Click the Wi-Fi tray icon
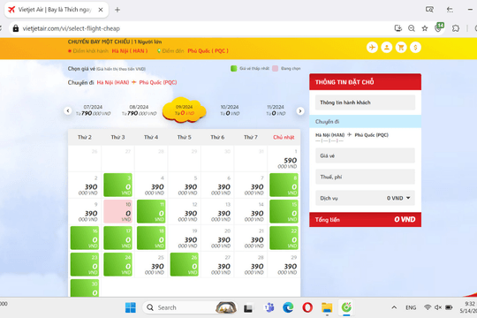Screen dimensions: 477x318 (x=428, y=307)
